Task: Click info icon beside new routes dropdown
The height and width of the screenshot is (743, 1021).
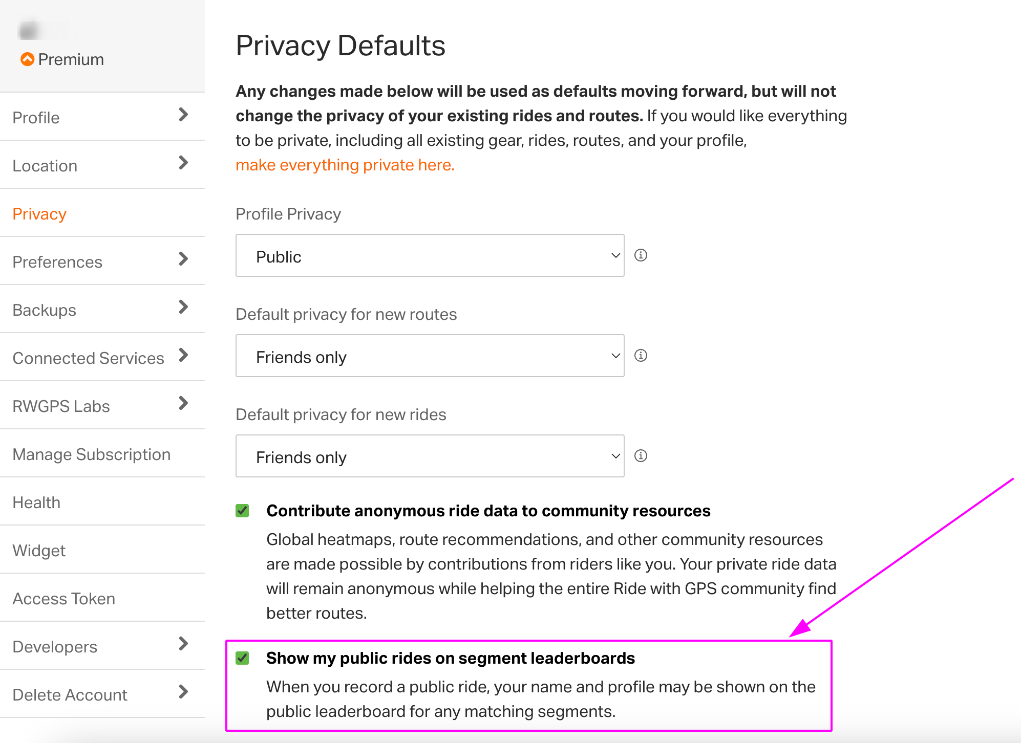Action: click(x=641, y=355)
